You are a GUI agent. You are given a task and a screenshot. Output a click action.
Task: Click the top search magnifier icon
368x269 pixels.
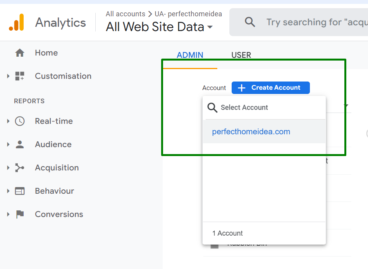click(250, 22)
